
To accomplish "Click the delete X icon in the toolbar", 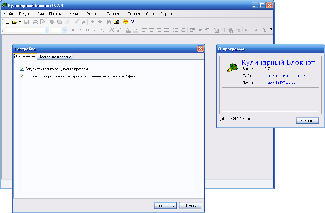I will (x=84, y=22).
